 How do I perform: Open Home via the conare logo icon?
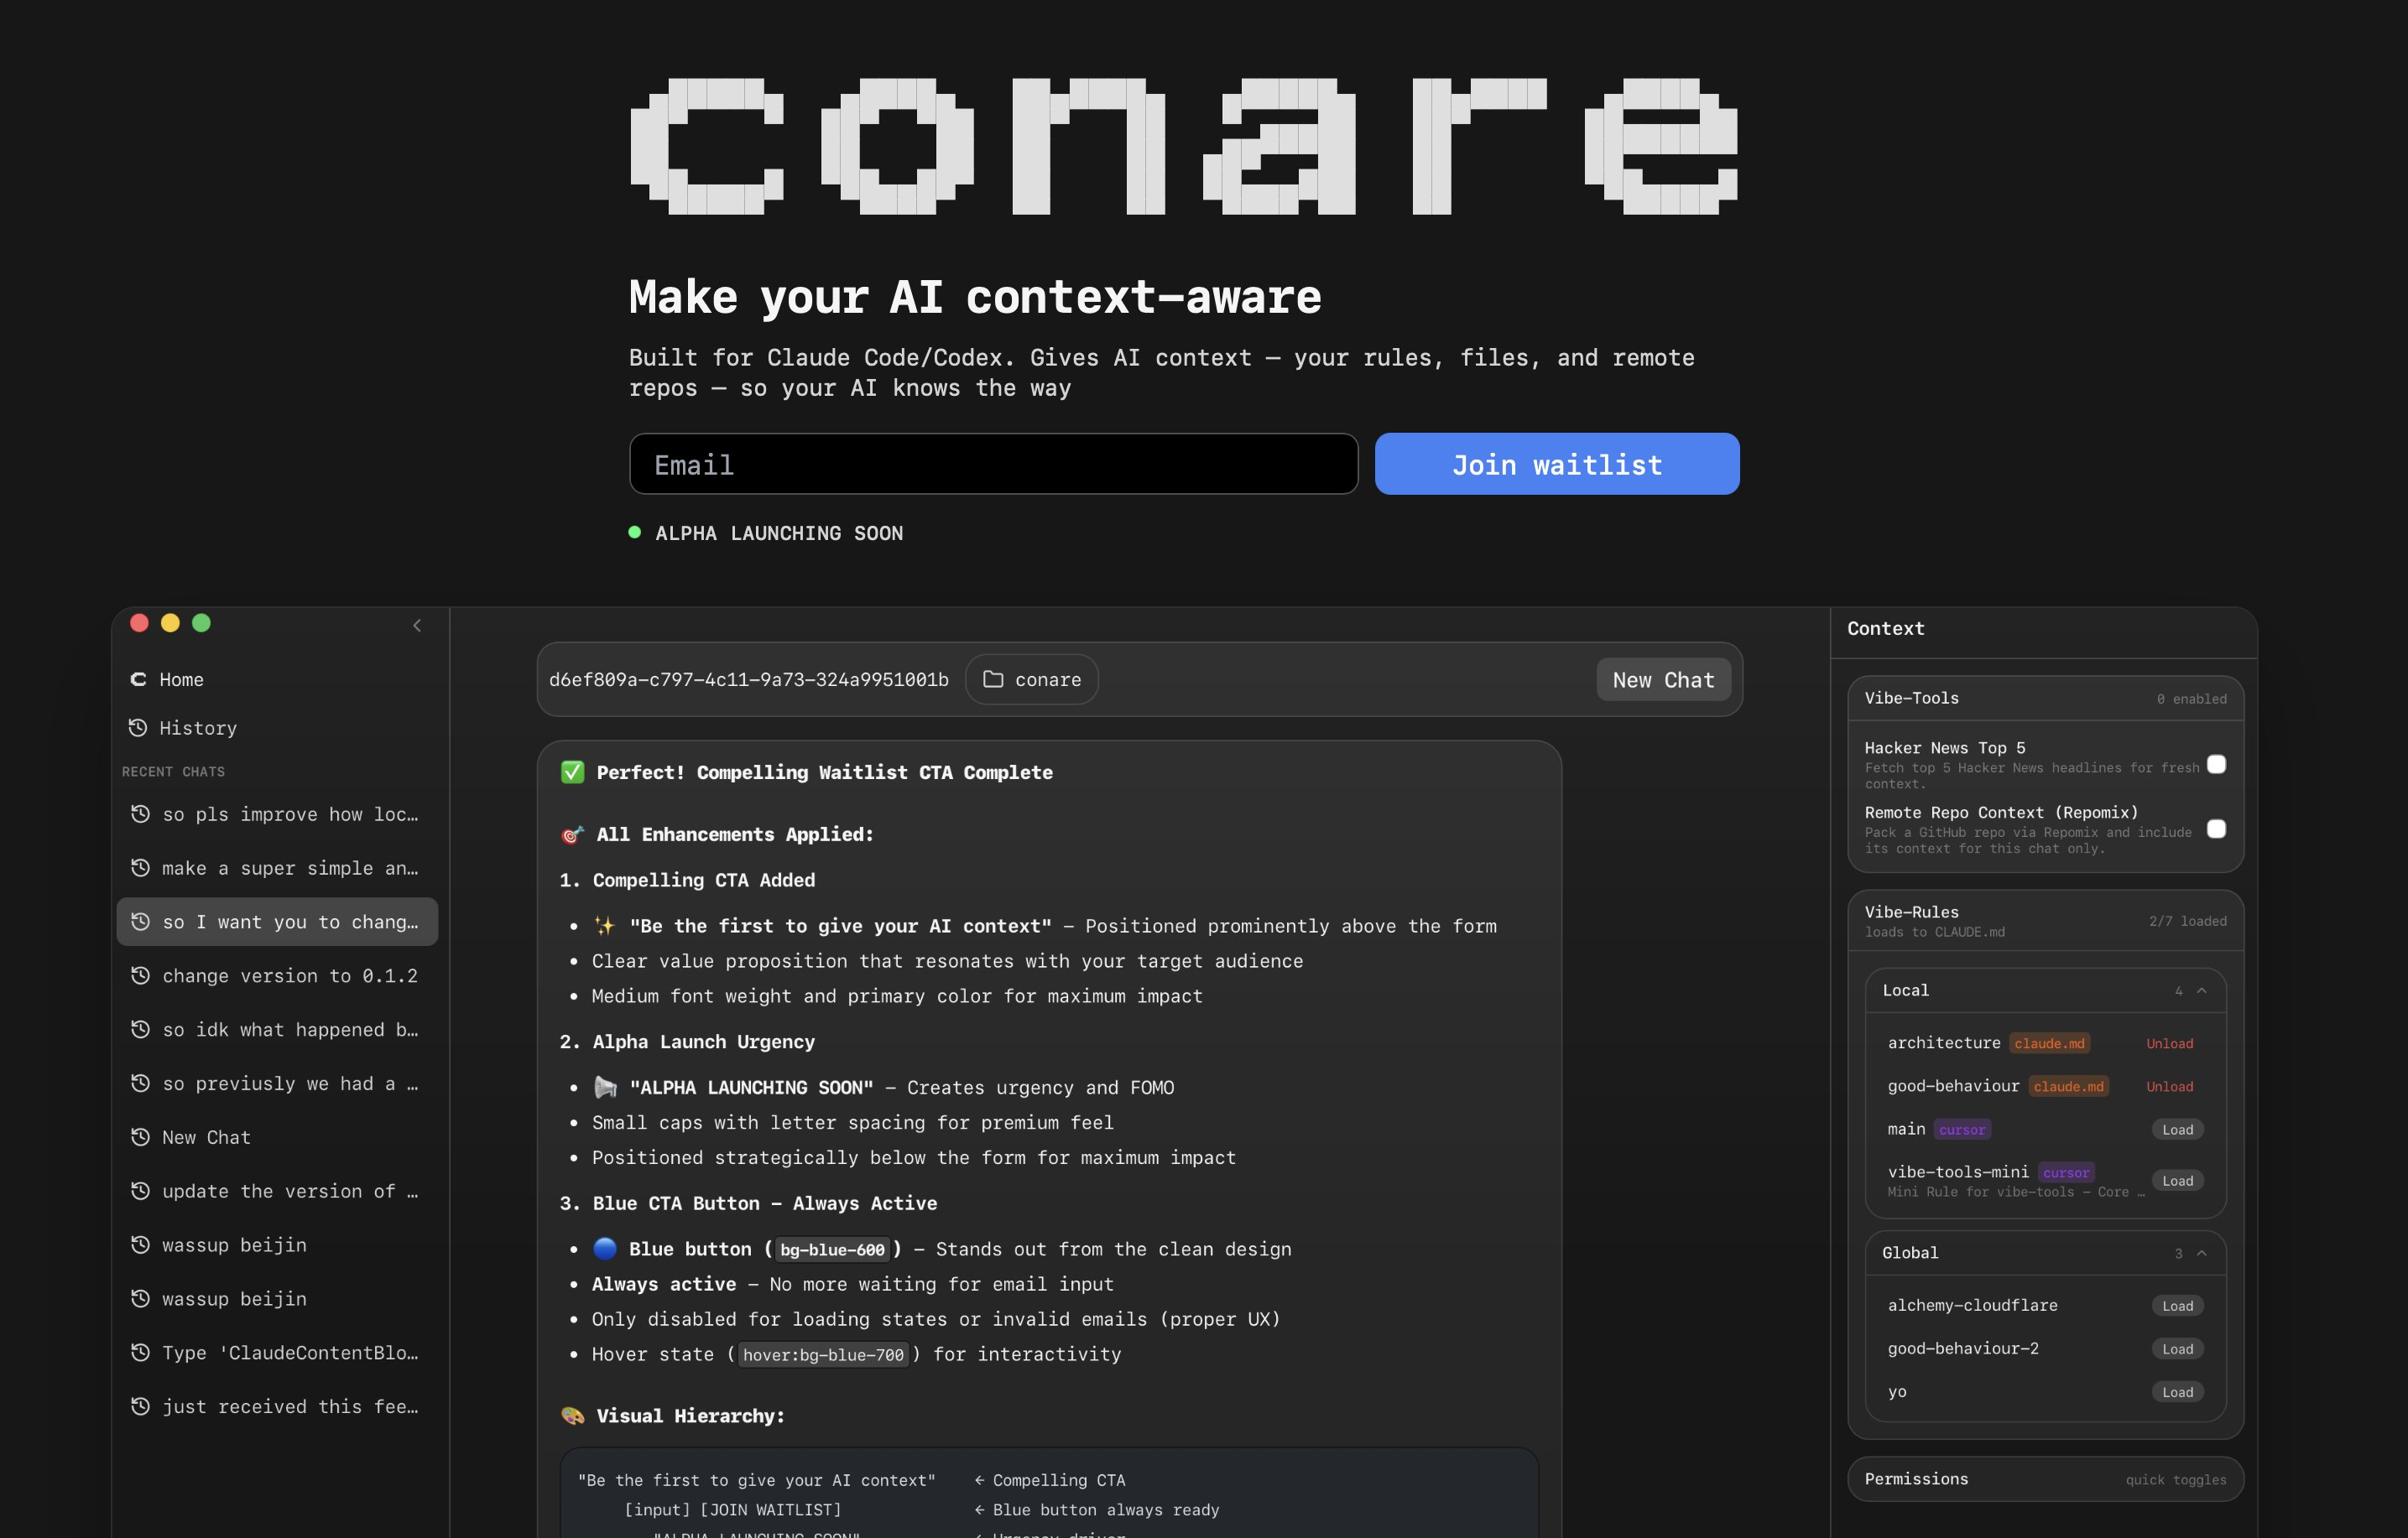pyautogui.click(x=139, y=678)
